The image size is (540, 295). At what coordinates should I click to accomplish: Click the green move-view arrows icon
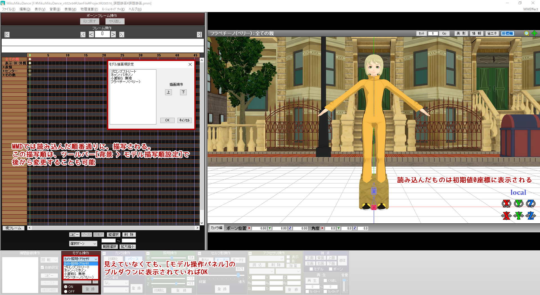[534, 33]
